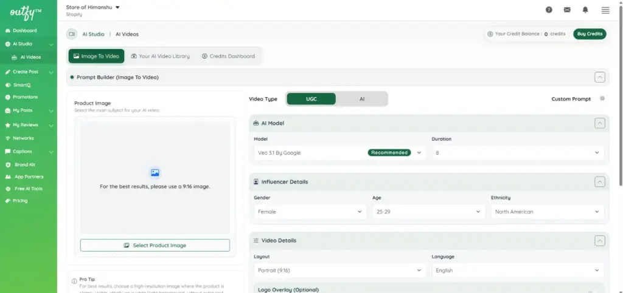Toggle the Custom Prompt switch
Viewport: 623px width, 293px height.
pos(602,99)
